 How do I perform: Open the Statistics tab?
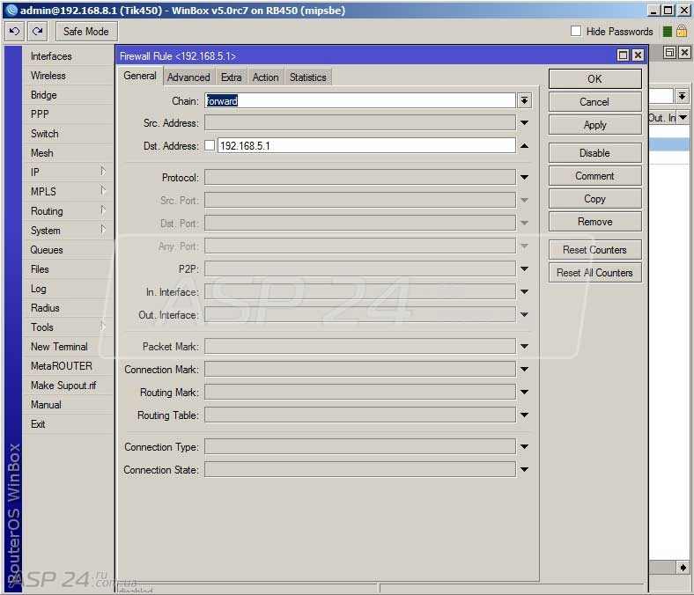click(x=307, y=77)
